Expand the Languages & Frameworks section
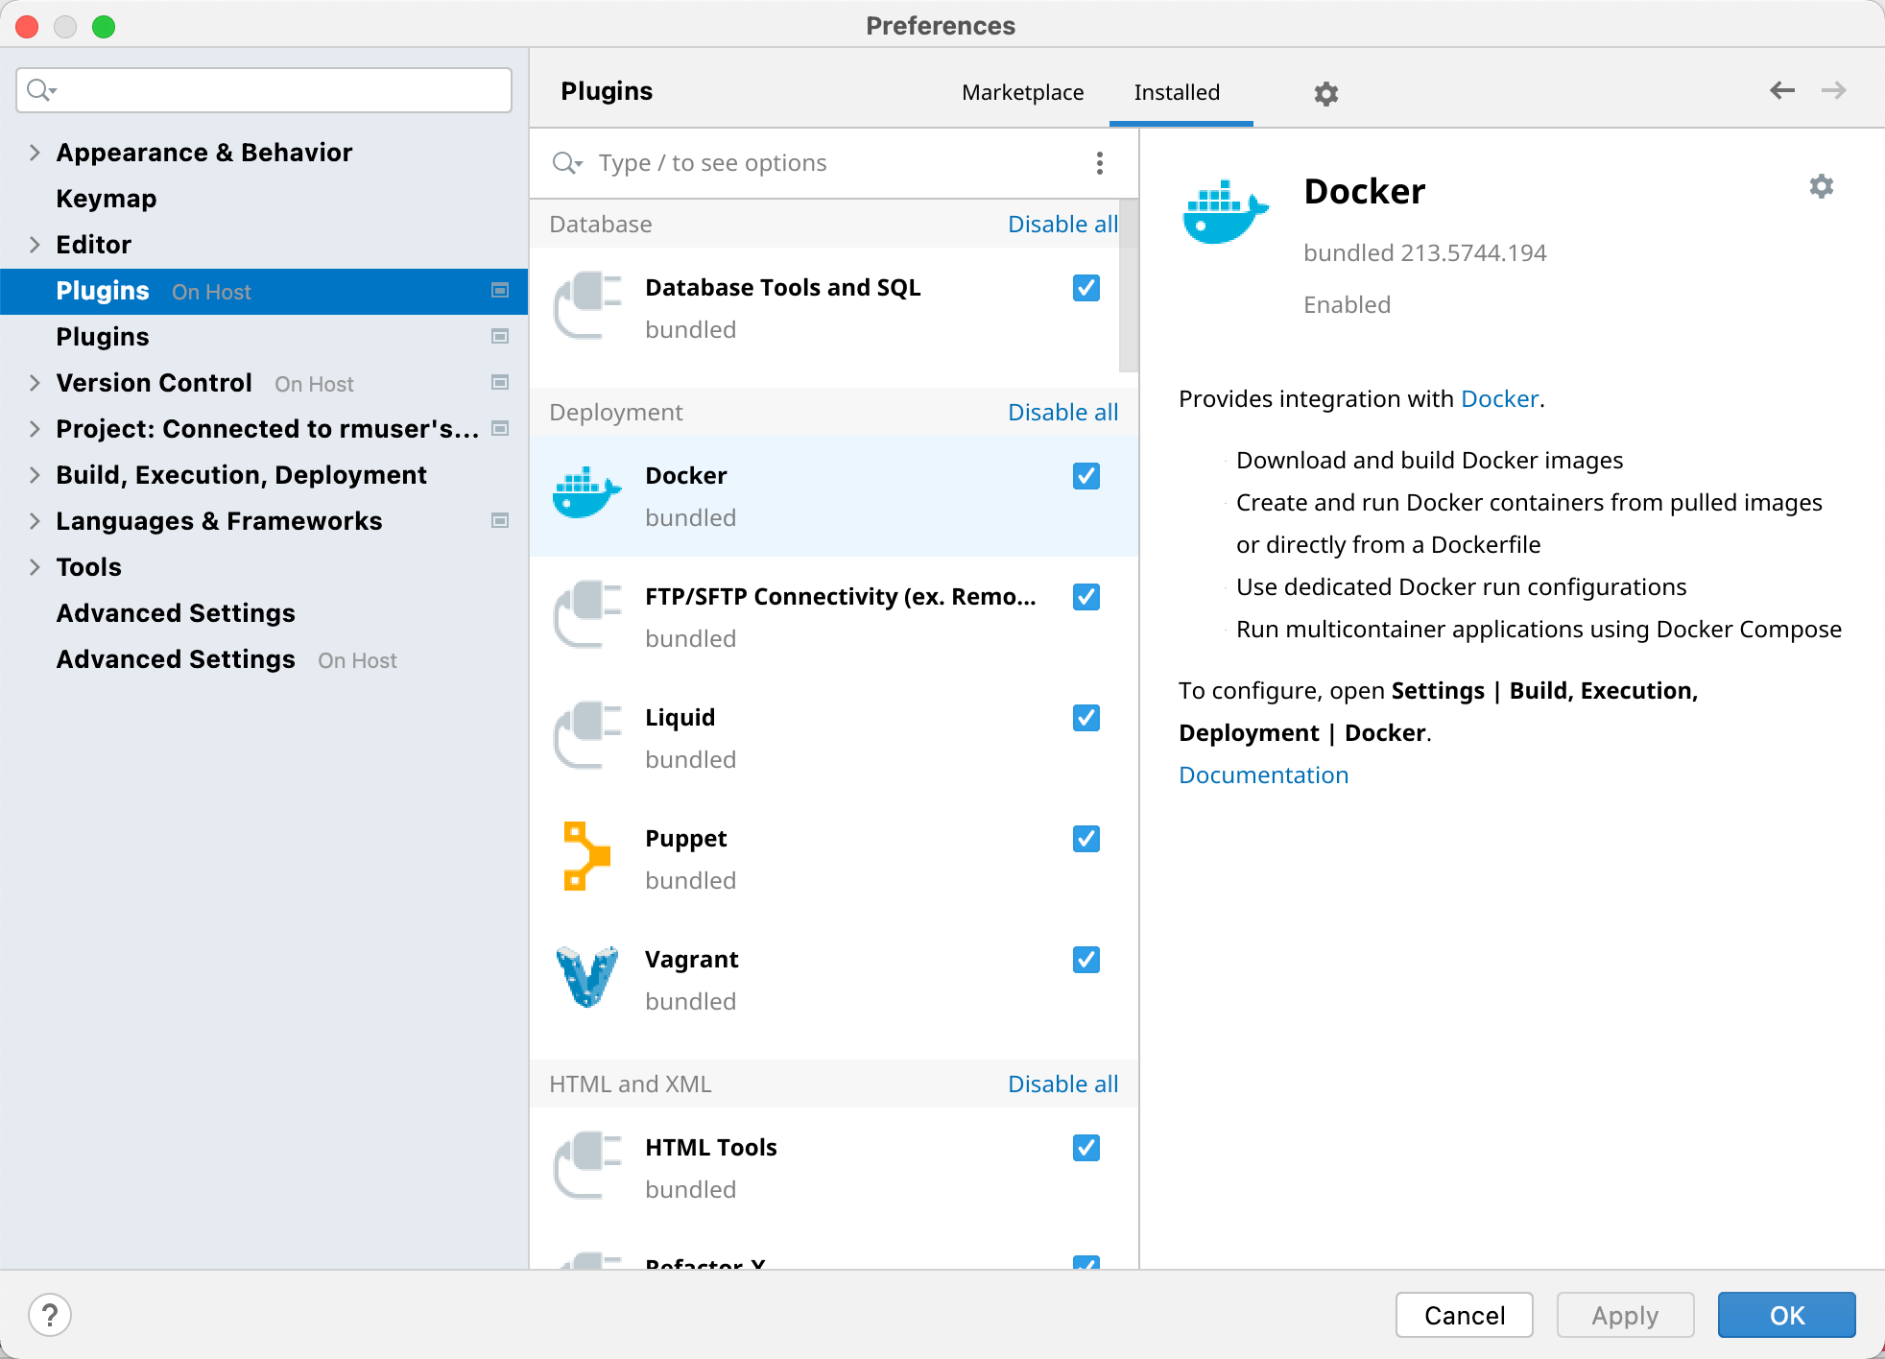This screenshot has height=1359, width=1885. [35, 520]
